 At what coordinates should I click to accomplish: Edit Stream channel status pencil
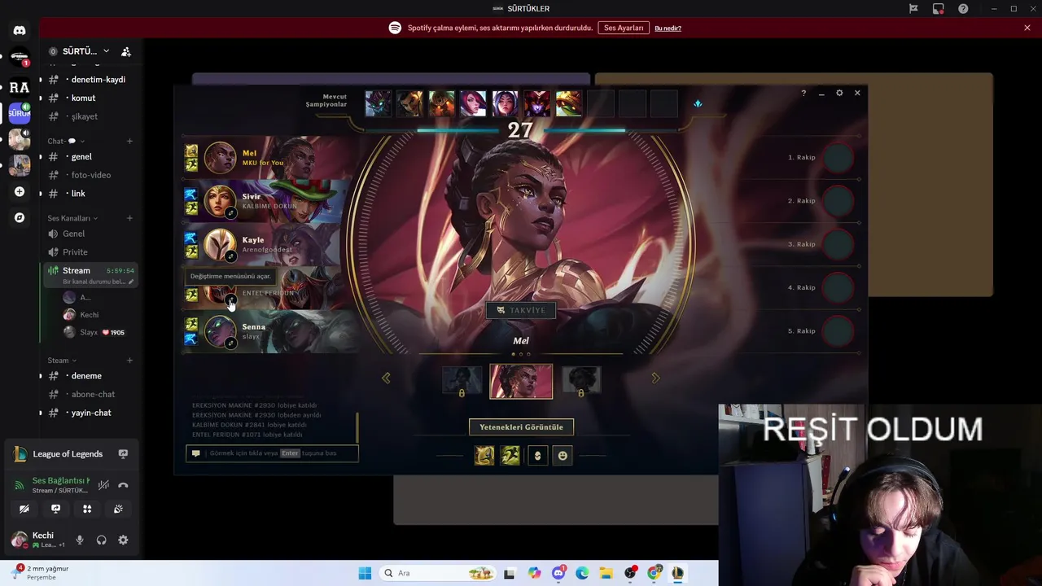(x=130, y=282)
